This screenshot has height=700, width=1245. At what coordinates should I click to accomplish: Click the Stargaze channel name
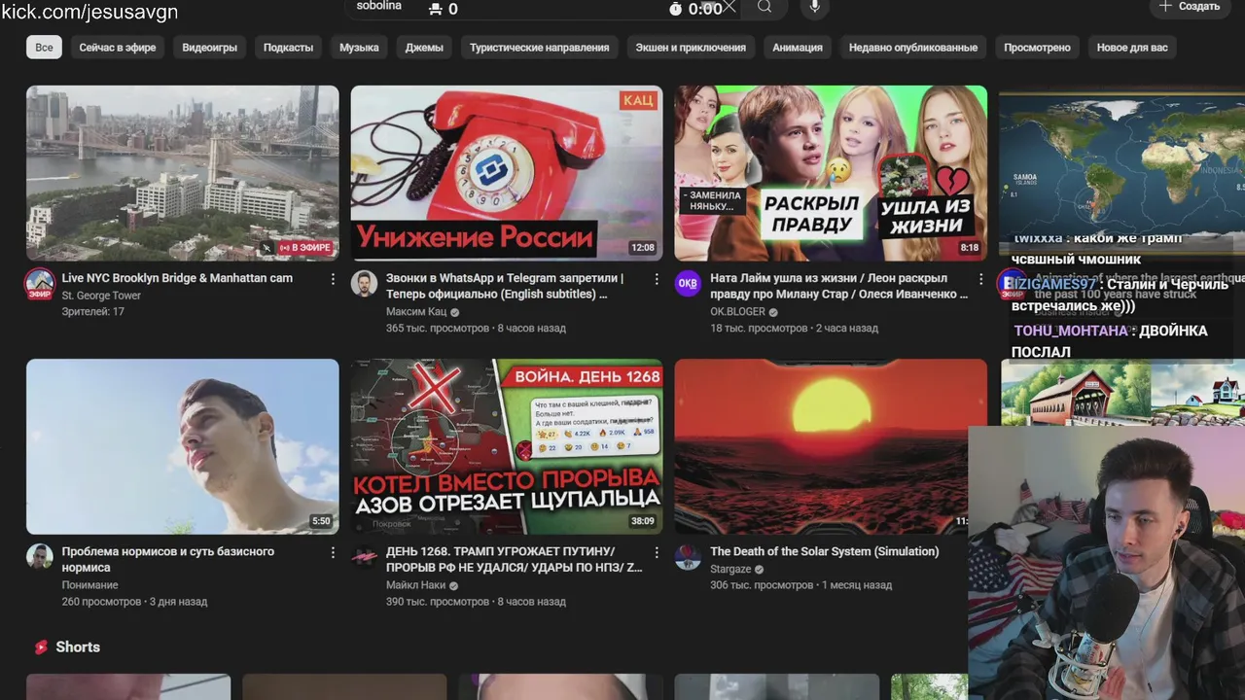(730, 569)
